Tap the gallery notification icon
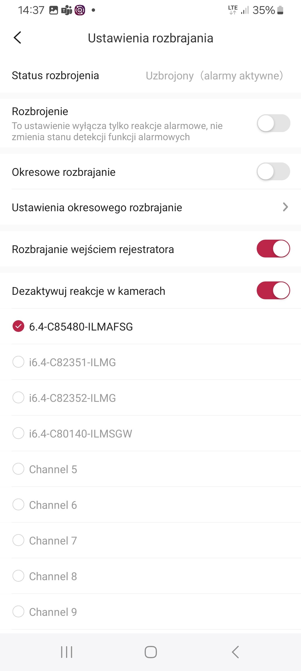The width and height of the screenshot is (301, 671). pos(54,10)
